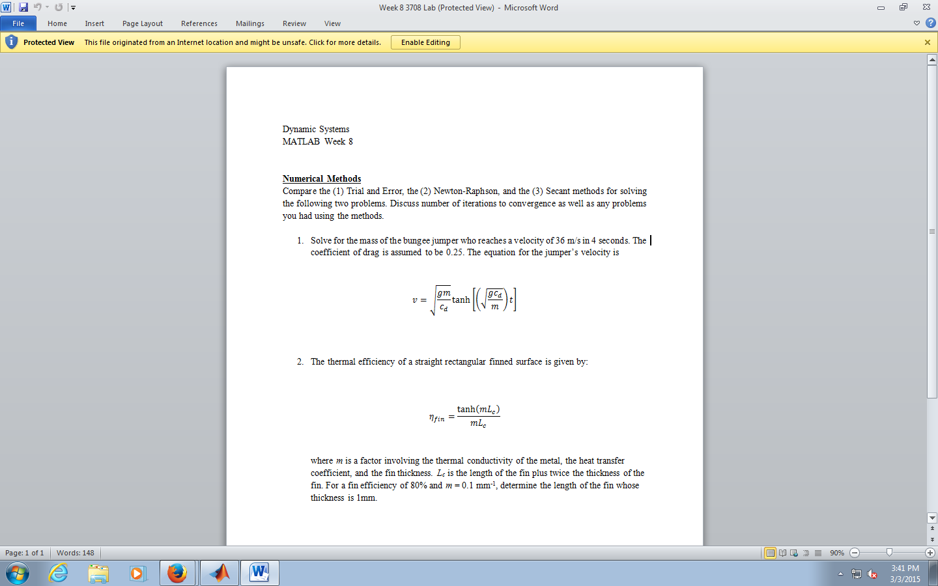Click the Undo icon
This screenshot has height=586, width=938.
(37, 7)
